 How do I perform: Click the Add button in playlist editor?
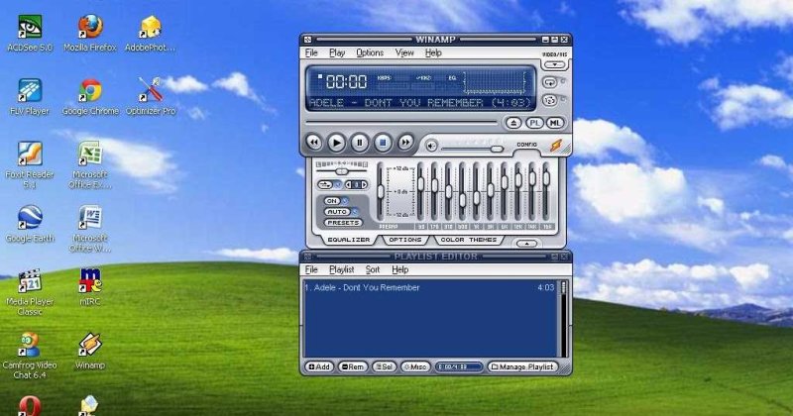pyautogui.click(x=319, y=366)
